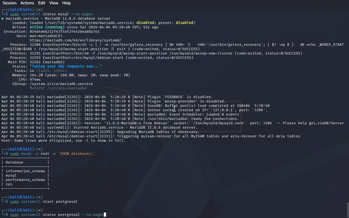Click the information_schema database row

[25, 171]
